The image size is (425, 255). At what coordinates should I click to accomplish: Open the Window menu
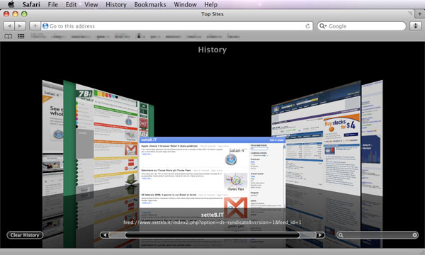(185, 4)
